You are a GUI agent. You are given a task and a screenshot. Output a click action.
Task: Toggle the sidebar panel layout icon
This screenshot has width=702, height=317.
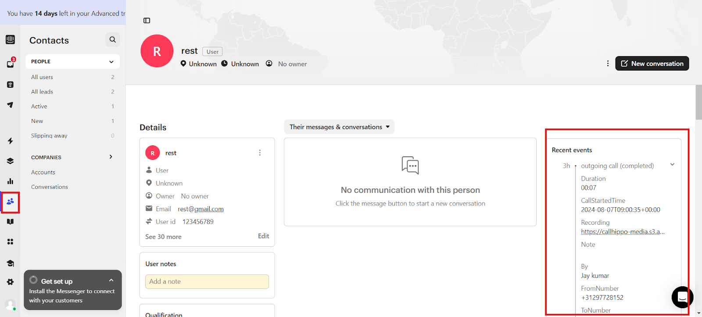pos(147,21)
